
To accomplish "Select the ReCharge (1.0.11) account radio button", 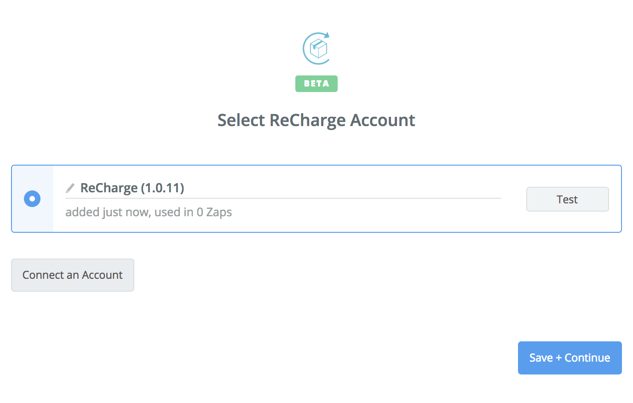I will [x=32, y=199].
